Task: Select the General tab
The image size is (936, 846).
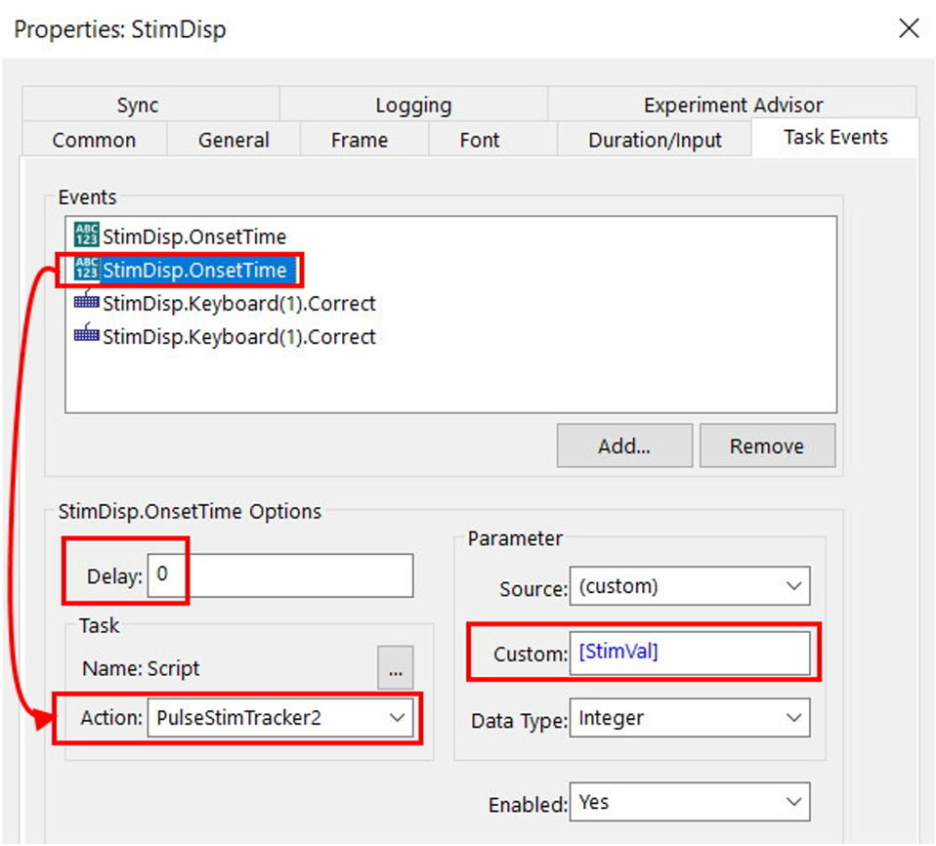Action: [234, 140]
